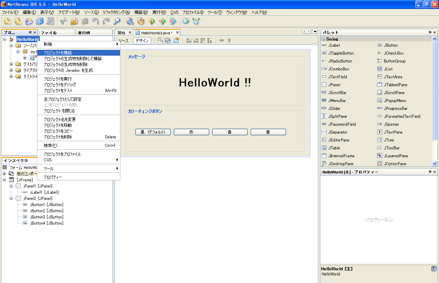Click the Open Project toolbar icon

click(29, 21)
